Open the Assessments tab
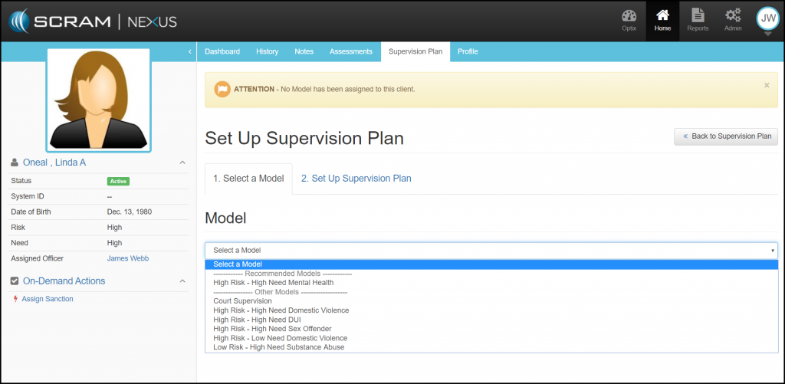Viewport: 785px width, 384px height. 350,51
